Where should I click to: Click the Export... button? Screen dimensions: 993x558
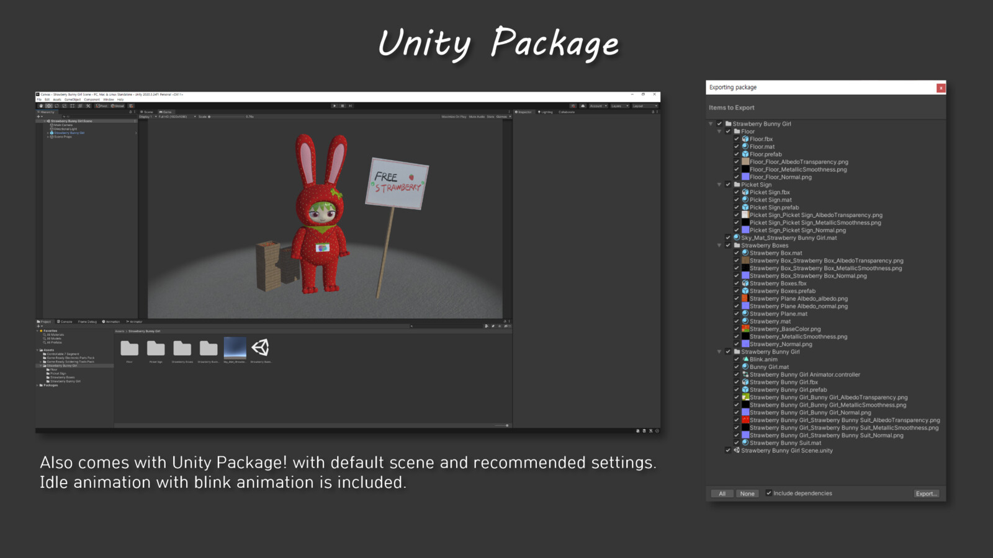[926, 494]
